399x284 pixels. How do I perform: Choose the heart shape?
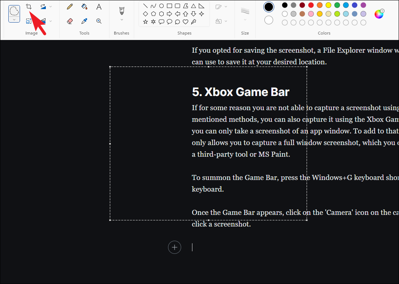(x=185, y=22)
